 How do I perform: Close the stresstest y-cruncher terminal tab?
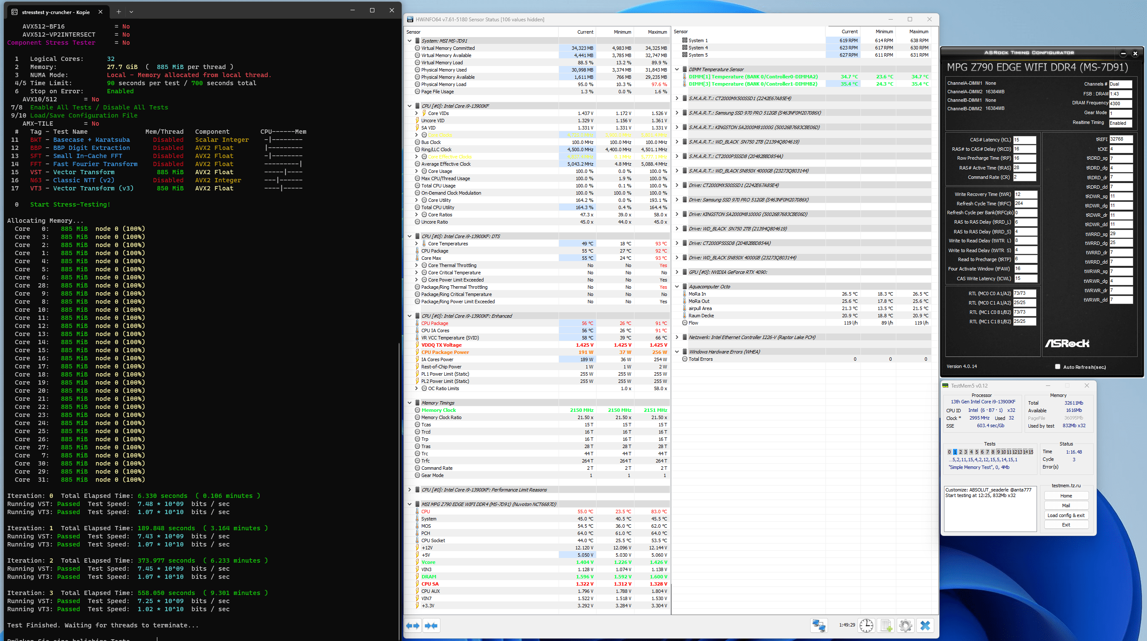click(x=100, y=12)
